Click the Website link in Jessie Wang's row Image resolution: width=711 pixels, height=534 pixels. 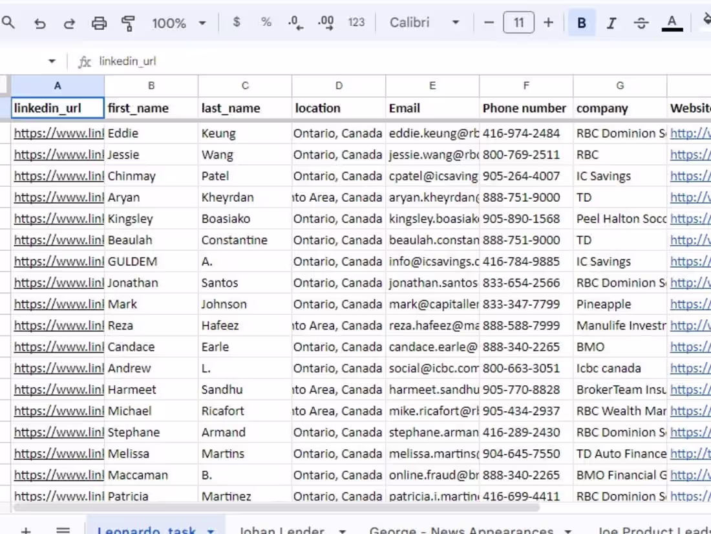690,155
